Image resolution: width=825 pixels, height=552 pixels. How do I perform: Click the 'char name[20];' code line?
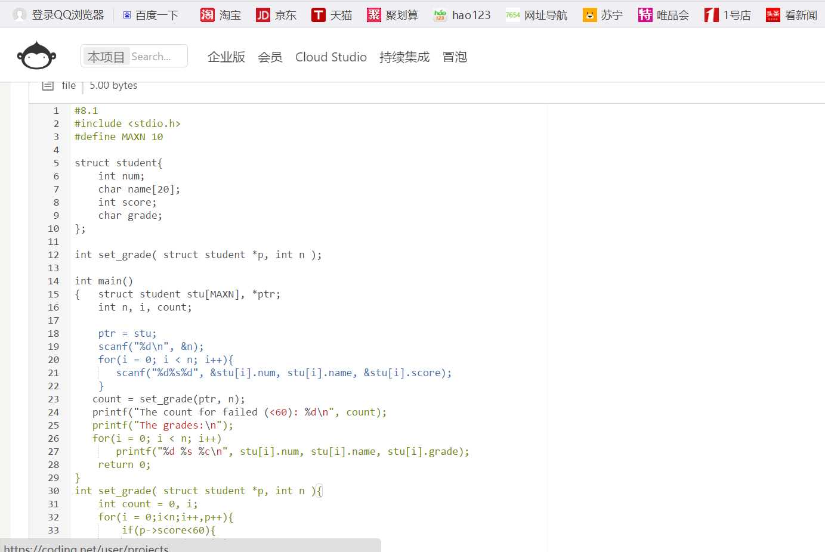point(139,189)
